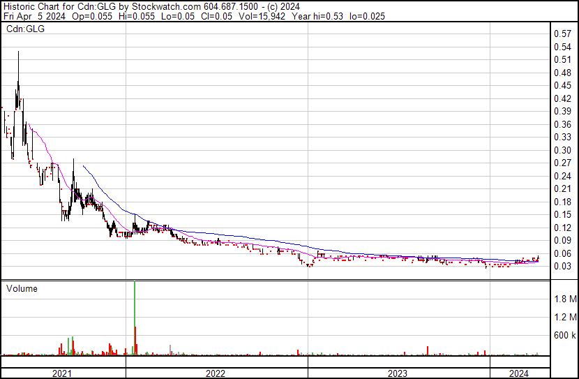Click the 'Cl=0.05' close value
The height and width of the screenshot is (379, 579).
[x=217, y=16]
